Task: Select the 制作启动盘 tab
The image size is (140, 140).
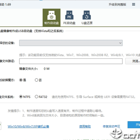Action: (51, 17)
